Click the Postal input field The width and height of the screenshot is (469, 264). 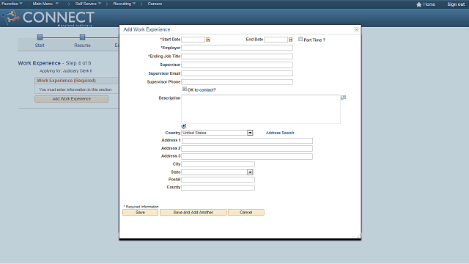(218, 180)
